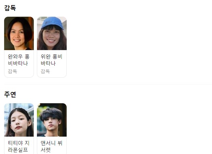Open the 앤서니 뷔서렛 portrait photo
The width and height of the screenshot is (212, 154).
[x=52, y=120]
